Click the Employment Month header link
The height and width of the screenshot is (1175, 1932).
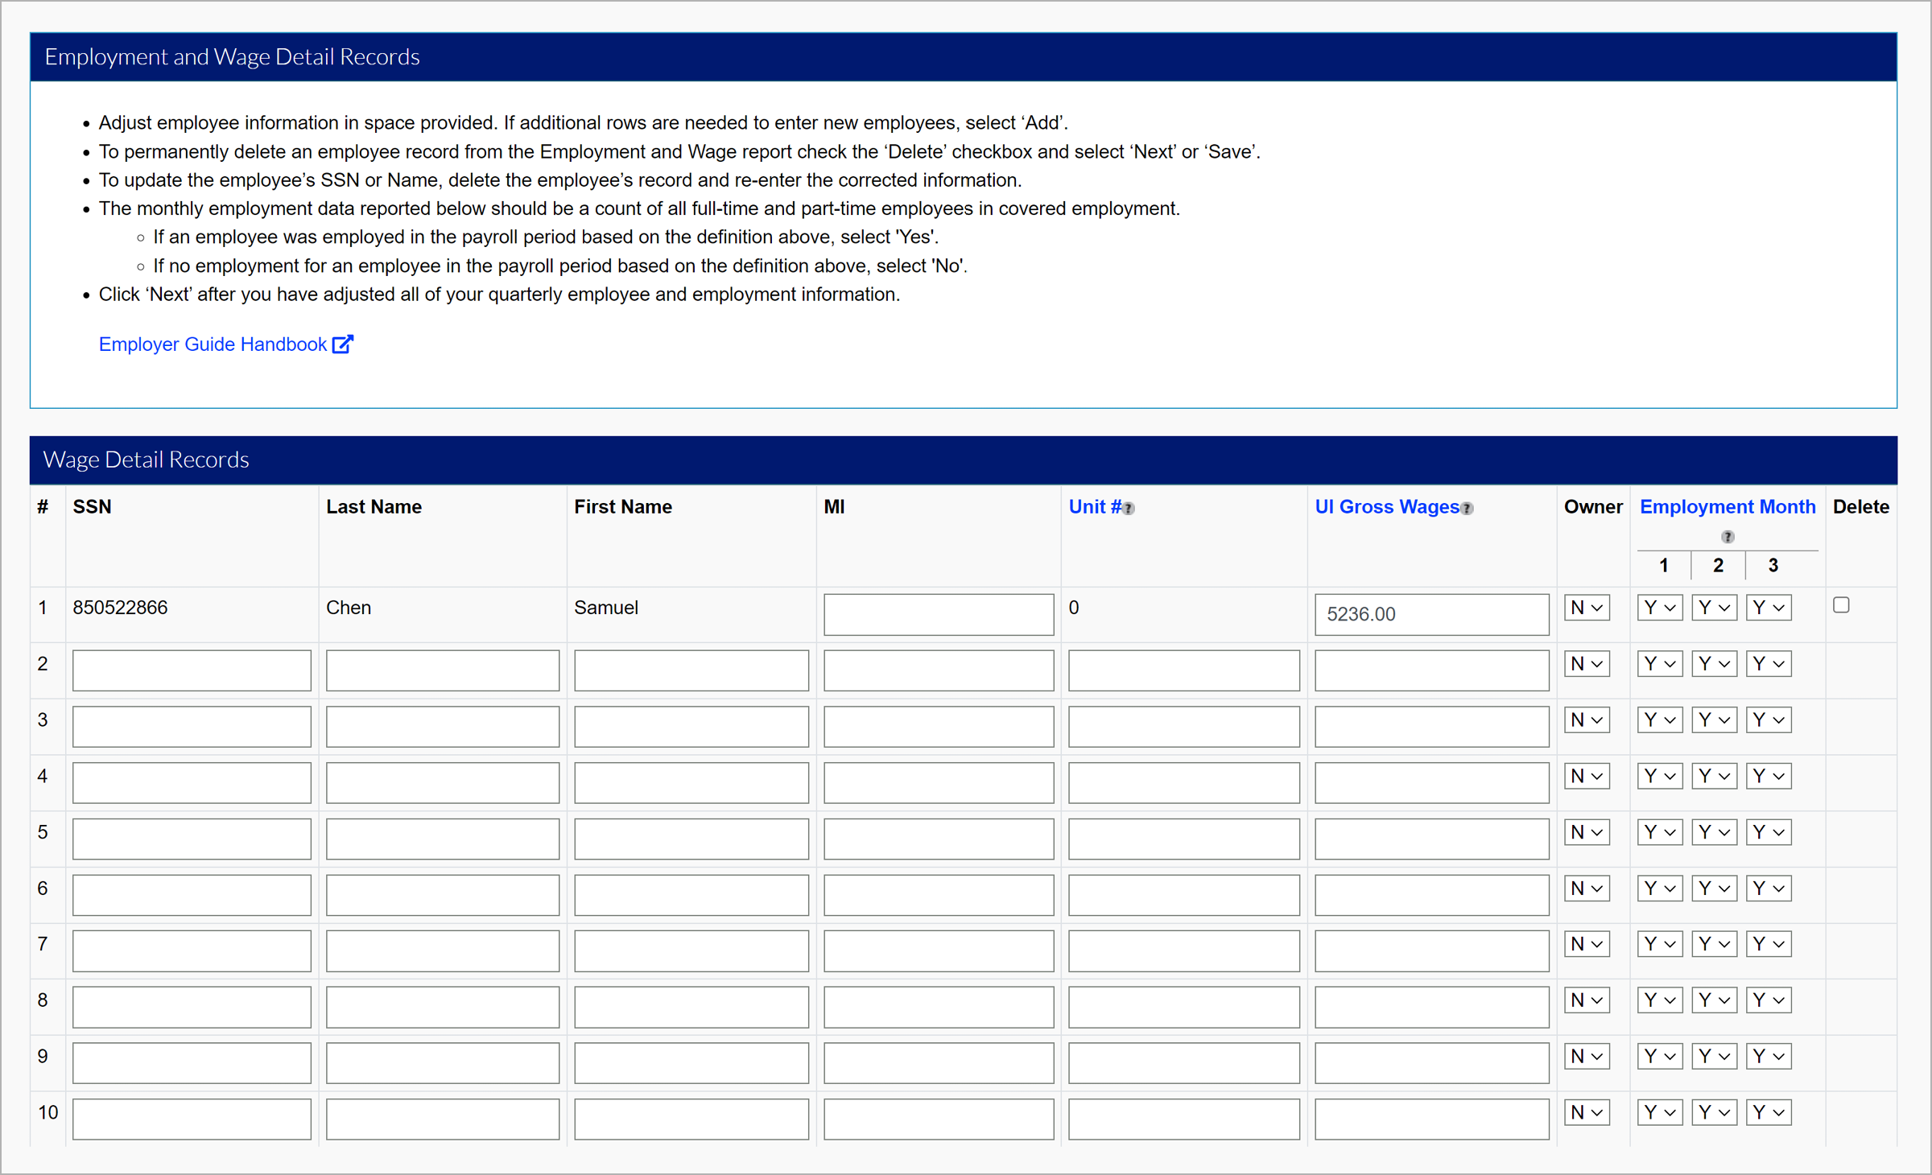pos(1728,507)
